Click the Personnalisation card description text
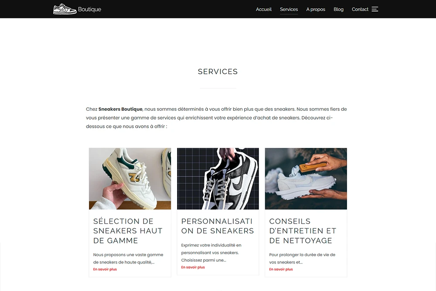 click(x=211, y=253)
